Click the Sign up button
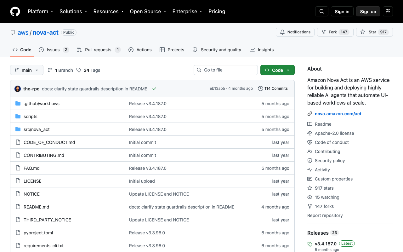 tap(368, 11)
